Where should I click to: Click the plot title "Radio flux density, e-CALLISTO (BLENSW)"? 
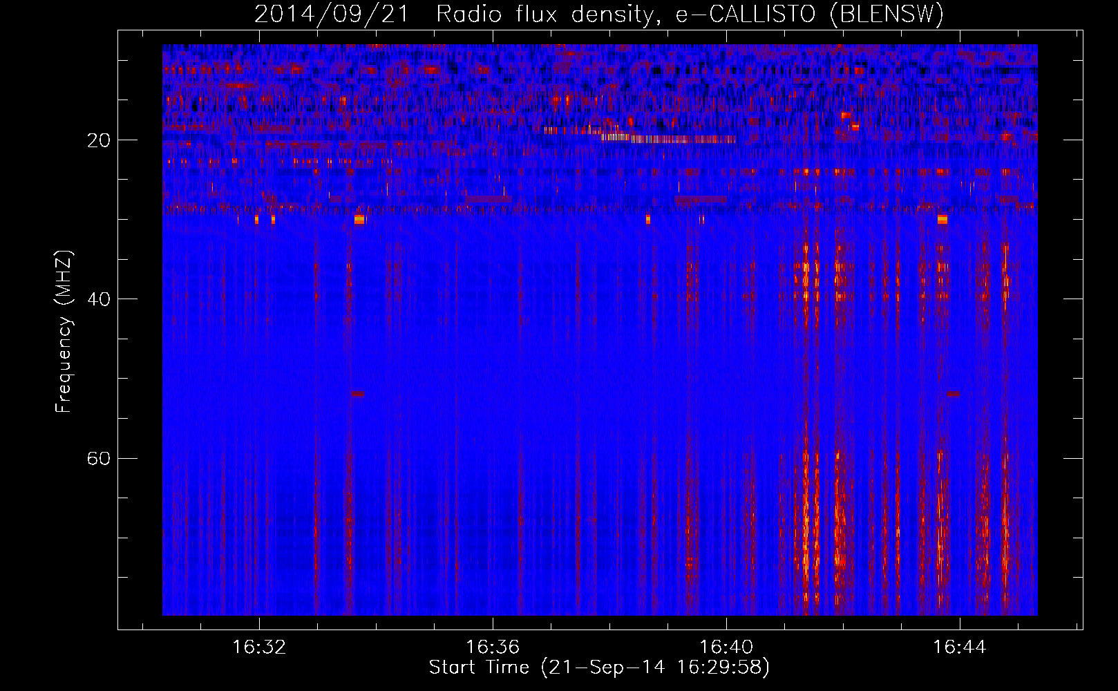tap(690, 15)
